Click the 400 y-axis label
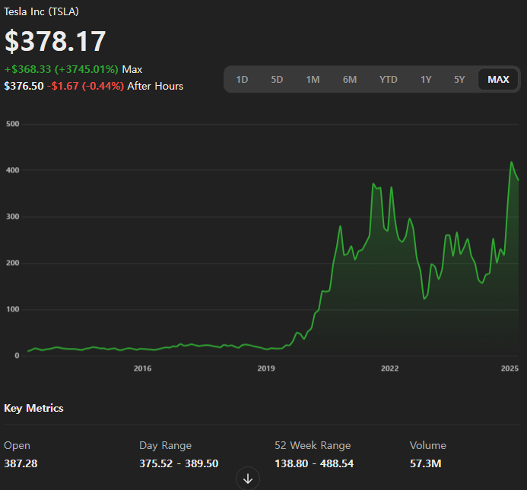The width and height of the screenshot is (527, 490). click(13, 170)
